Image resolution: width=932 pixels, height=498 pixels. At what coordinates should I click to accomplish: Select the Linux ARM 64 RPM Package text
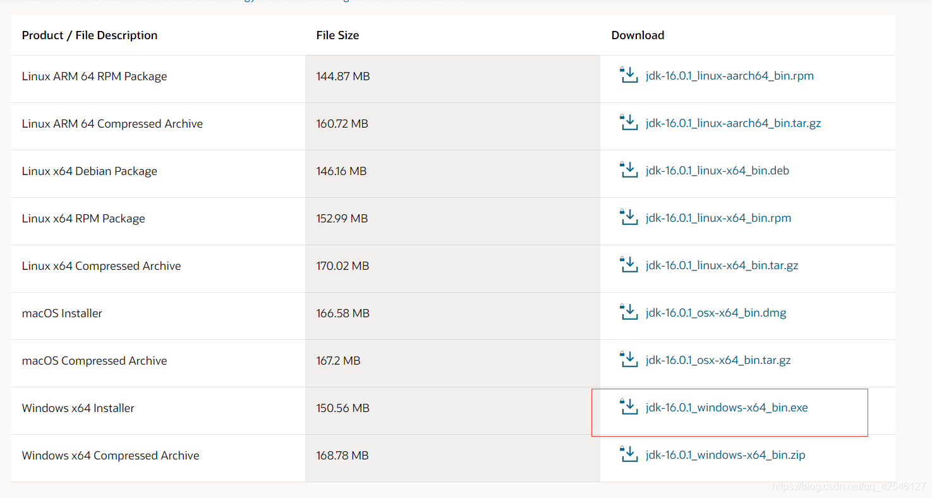[x=94, y=76]
